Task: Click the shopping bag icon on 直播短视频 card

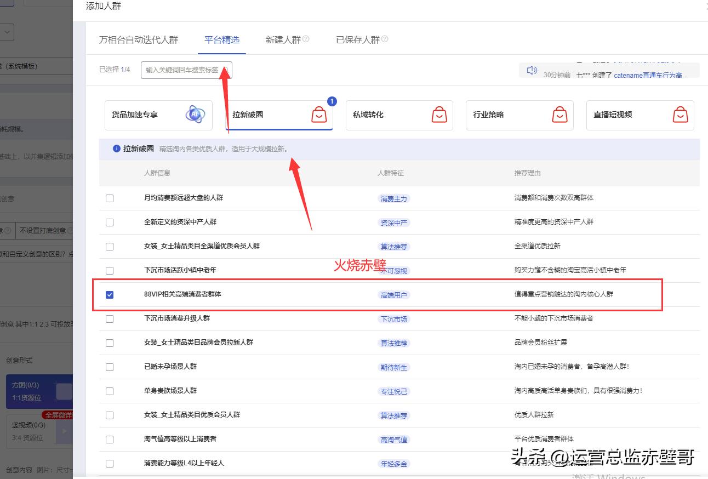Action: [x=680, y=115]
